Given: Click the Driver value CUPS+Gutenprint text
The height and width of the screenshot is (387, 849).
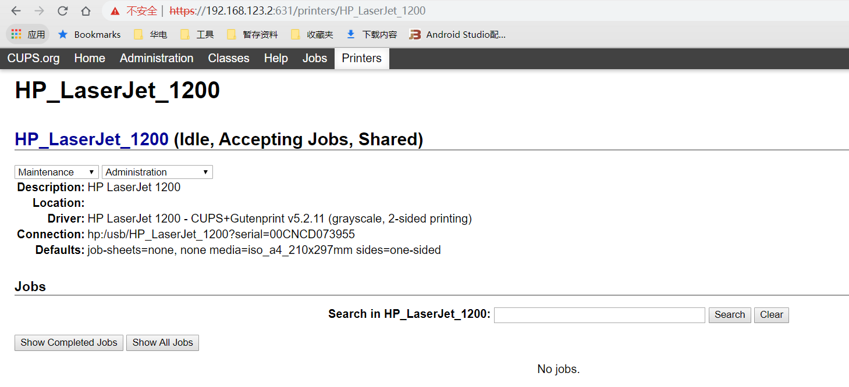Looking at the screenshot, I should [x=279, y=219].
